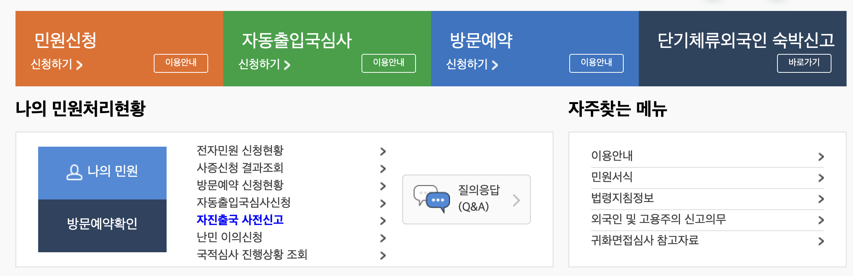
Task: Click the arrow beside 자동출입국심사 신청하기
Action: click(x=288, y=65)
